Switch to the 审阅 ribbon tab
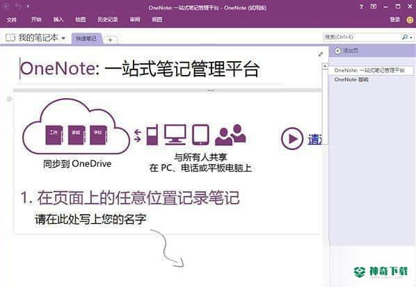Image resolution: width=416 pixels, height=287 pixels. [x=135, y=19]
